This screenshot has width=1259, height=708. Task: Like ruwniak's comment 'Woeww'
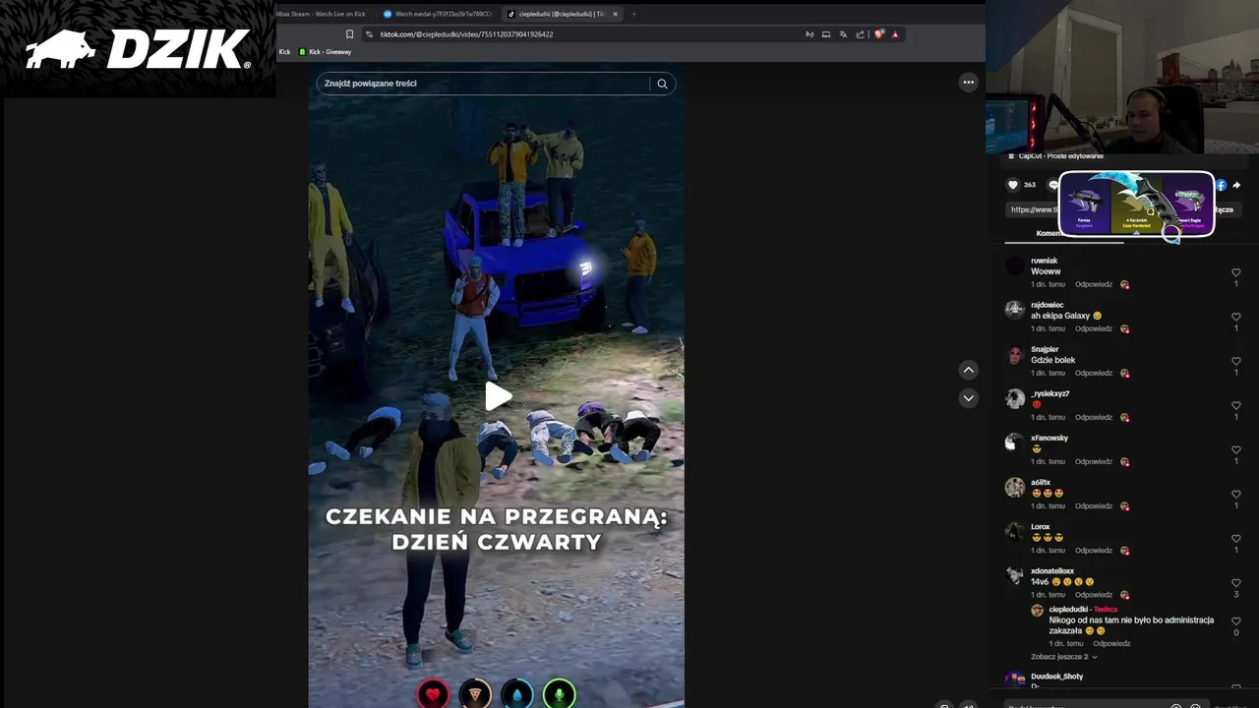(1236, 272)
